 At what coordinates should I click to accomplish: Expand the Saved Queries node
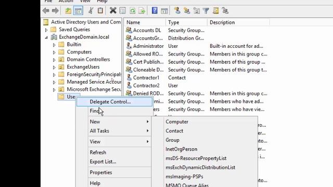pos(46,30)
